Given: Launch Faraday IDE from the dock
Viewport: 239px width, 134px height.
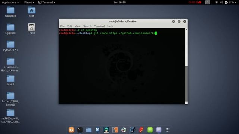Looking at the screenshot, I should (x=141, y=130).
